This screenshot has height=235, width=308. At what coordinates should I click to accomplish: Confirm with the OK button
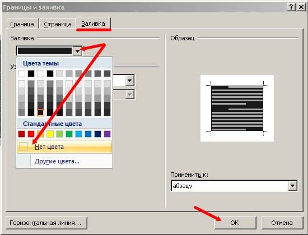pyautogui.click(x=235, y=223)
